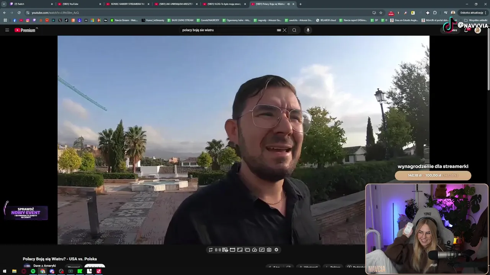Start voice search with microphone
The height and width of the screenshot is (275, 490).
coord(308,30)
